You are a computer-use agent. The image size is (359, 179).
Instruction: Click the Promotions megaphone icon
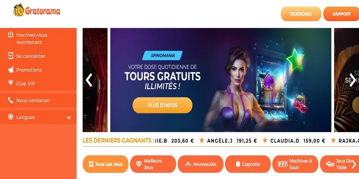pos(10,70)
